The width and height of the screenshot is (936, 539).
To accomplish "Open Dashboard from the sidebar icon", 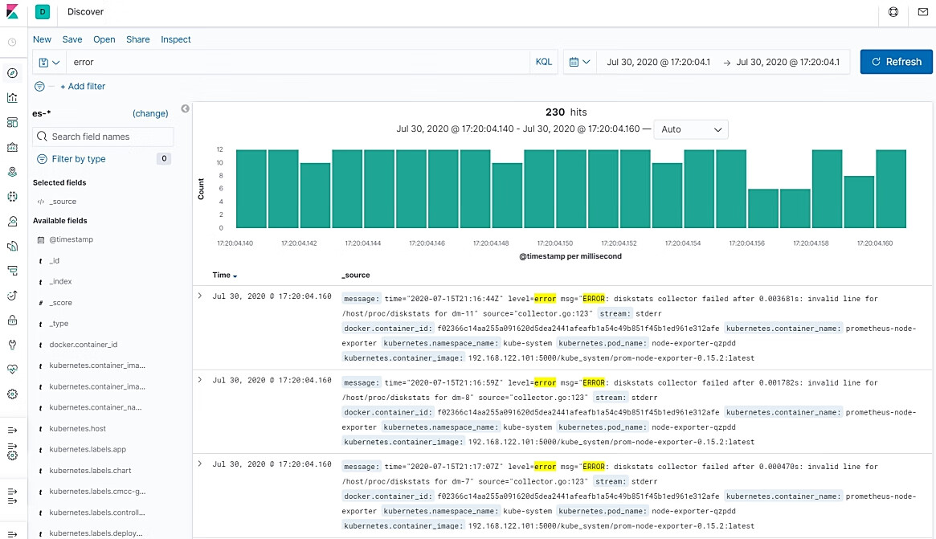I will [12, 123].
